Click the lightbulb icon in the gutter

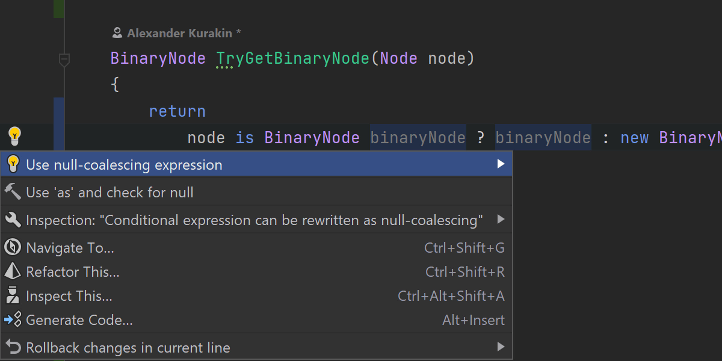(x=14, y=135)
